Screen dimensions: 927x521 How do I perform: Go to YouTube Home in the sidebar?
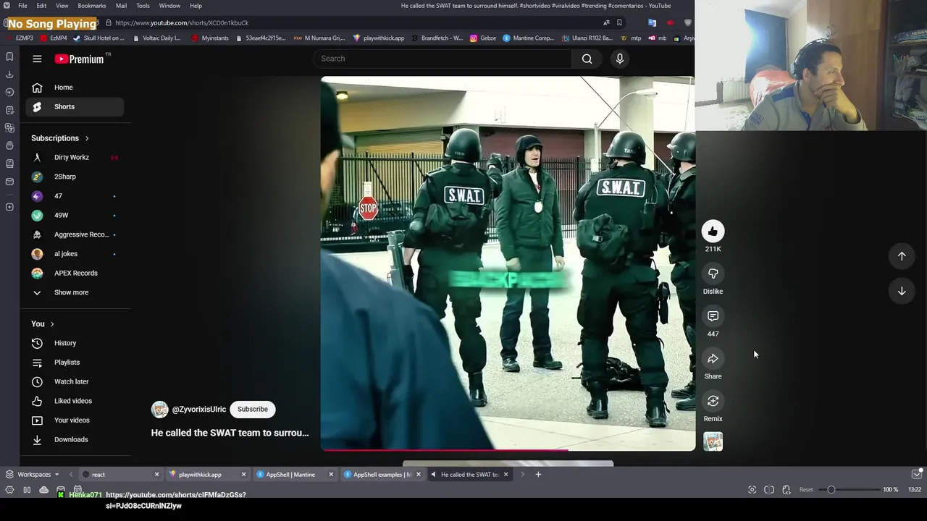(75, 88)
